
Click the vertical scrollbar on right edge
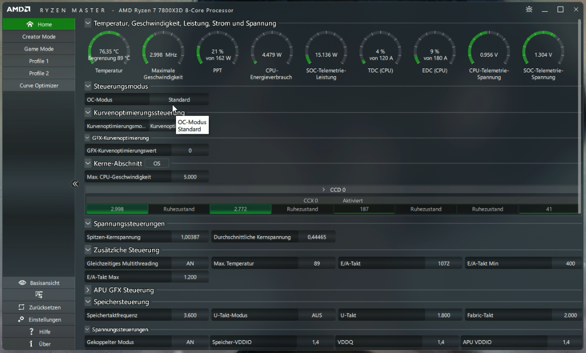(580, 116)
